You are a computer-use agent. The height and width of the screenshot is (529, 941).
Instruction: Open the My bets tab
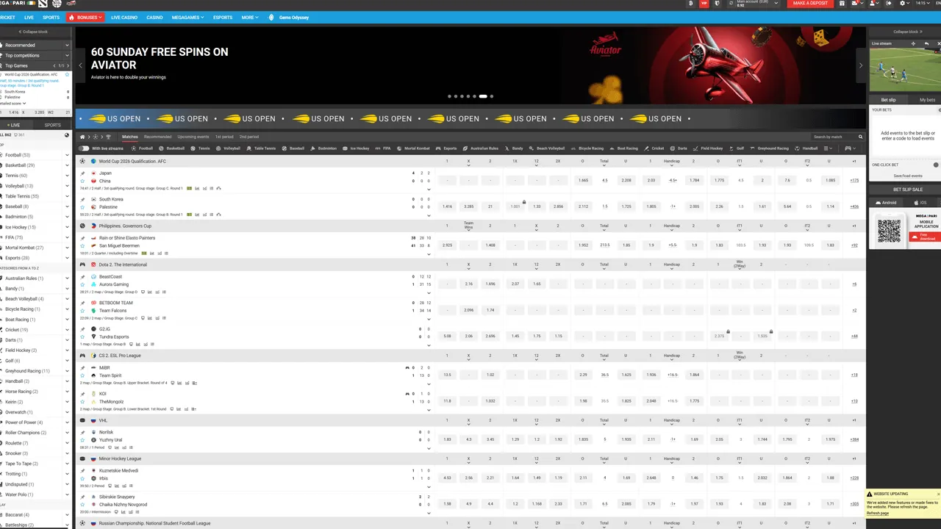pos(927,100)
